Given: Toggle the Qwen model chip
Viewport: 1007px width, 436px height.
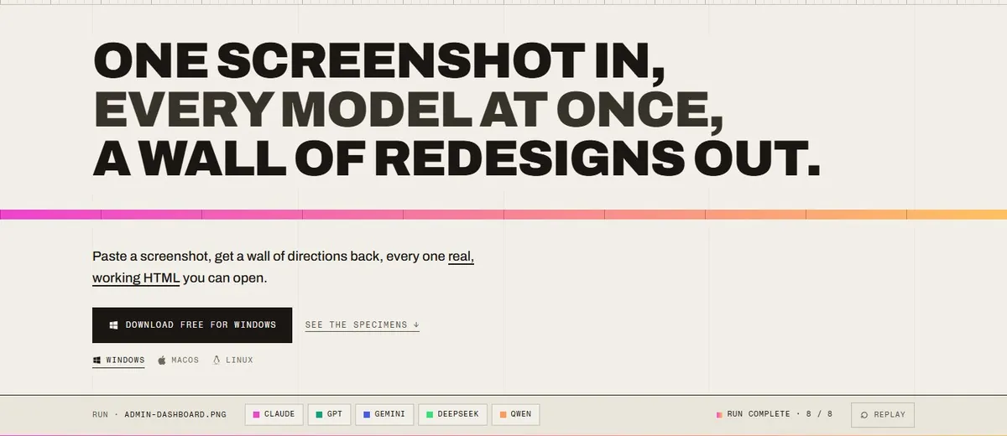Looking at the screenshot, I should tap(515, 414).
